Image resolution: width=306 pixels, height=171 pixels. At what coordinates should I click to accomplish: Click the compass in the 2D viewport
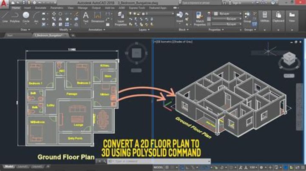pyautogui.click(x=136, y=53)
